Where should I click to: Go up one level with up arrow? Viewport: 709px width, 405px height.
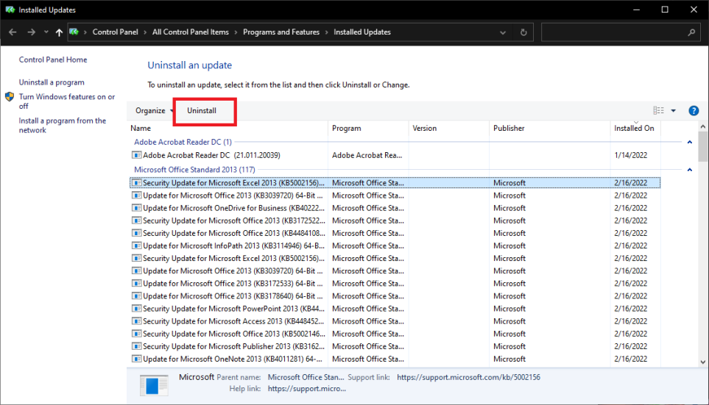click(59, 32)
